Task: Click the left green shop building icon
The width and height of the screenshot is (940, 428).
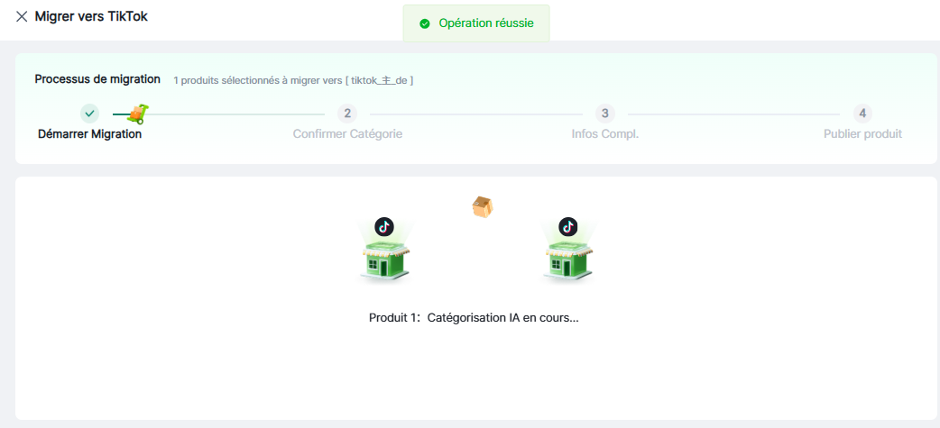Action: coord(384,260)
